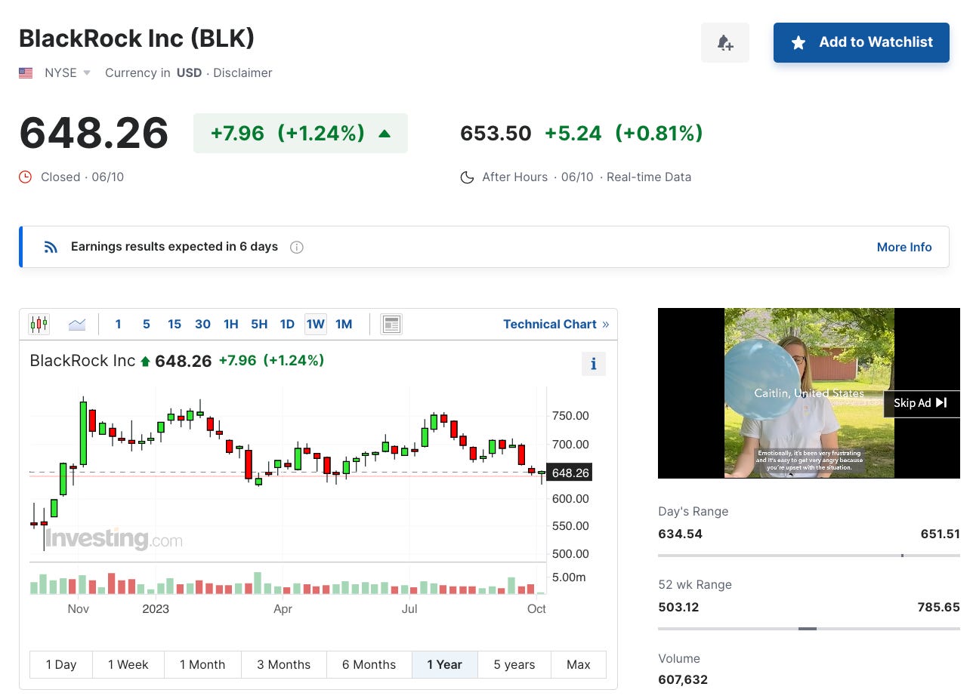The height and width of the screenshot is (699, 973).
Task: Select the 5-minute interval
Action: [146, 324]
